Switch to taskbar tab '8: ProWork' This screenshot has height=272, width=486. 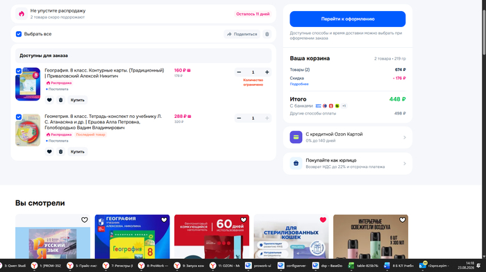coord(153,266)
